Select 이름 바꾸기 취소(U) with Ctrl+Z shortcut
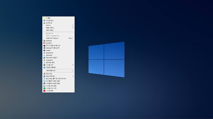 tap(58, 38)
